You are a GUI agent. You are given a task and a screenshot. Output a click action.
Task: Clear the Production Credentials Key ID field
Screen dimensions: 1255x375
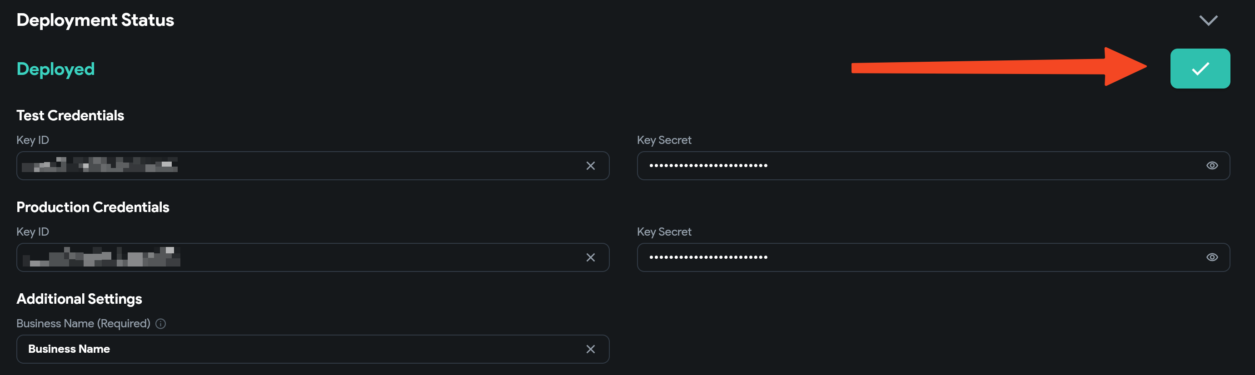pyautogui.click(x=591, y=257)
